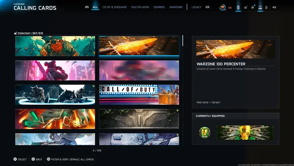Open the notifications bell icon
Viewport: 294px width, 166px height.
point(253,7)
